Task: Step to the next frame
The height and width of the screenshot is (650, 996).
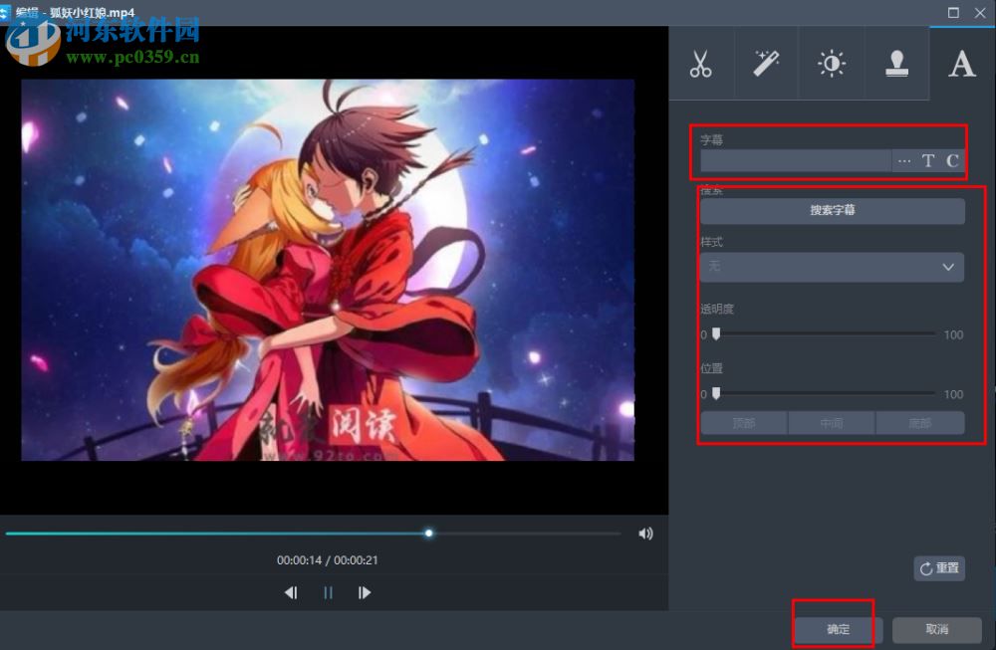Action: click(364, 593)
